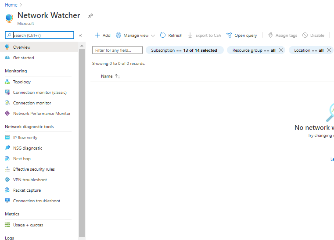Image resolution: width=334 pixels, height=240 pixels.
Task: Select VPN troubleshoot label
Action: tap(30, 180)
